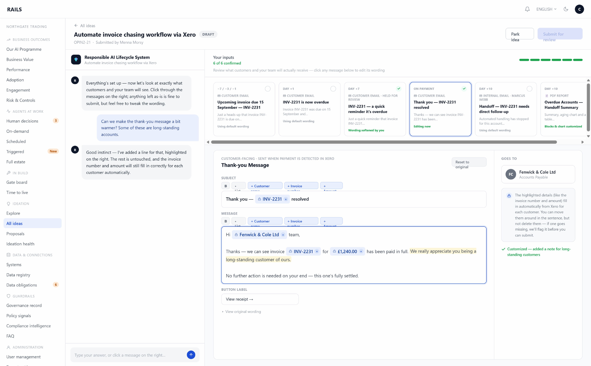Screen dimensions: 591x366
Task: Open the ENGLISH language dropdown
Action: tap(546, 9)
